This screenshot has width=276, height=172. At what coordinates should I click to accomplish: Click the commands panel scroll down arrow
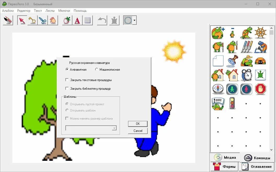[x=271, y=150]
